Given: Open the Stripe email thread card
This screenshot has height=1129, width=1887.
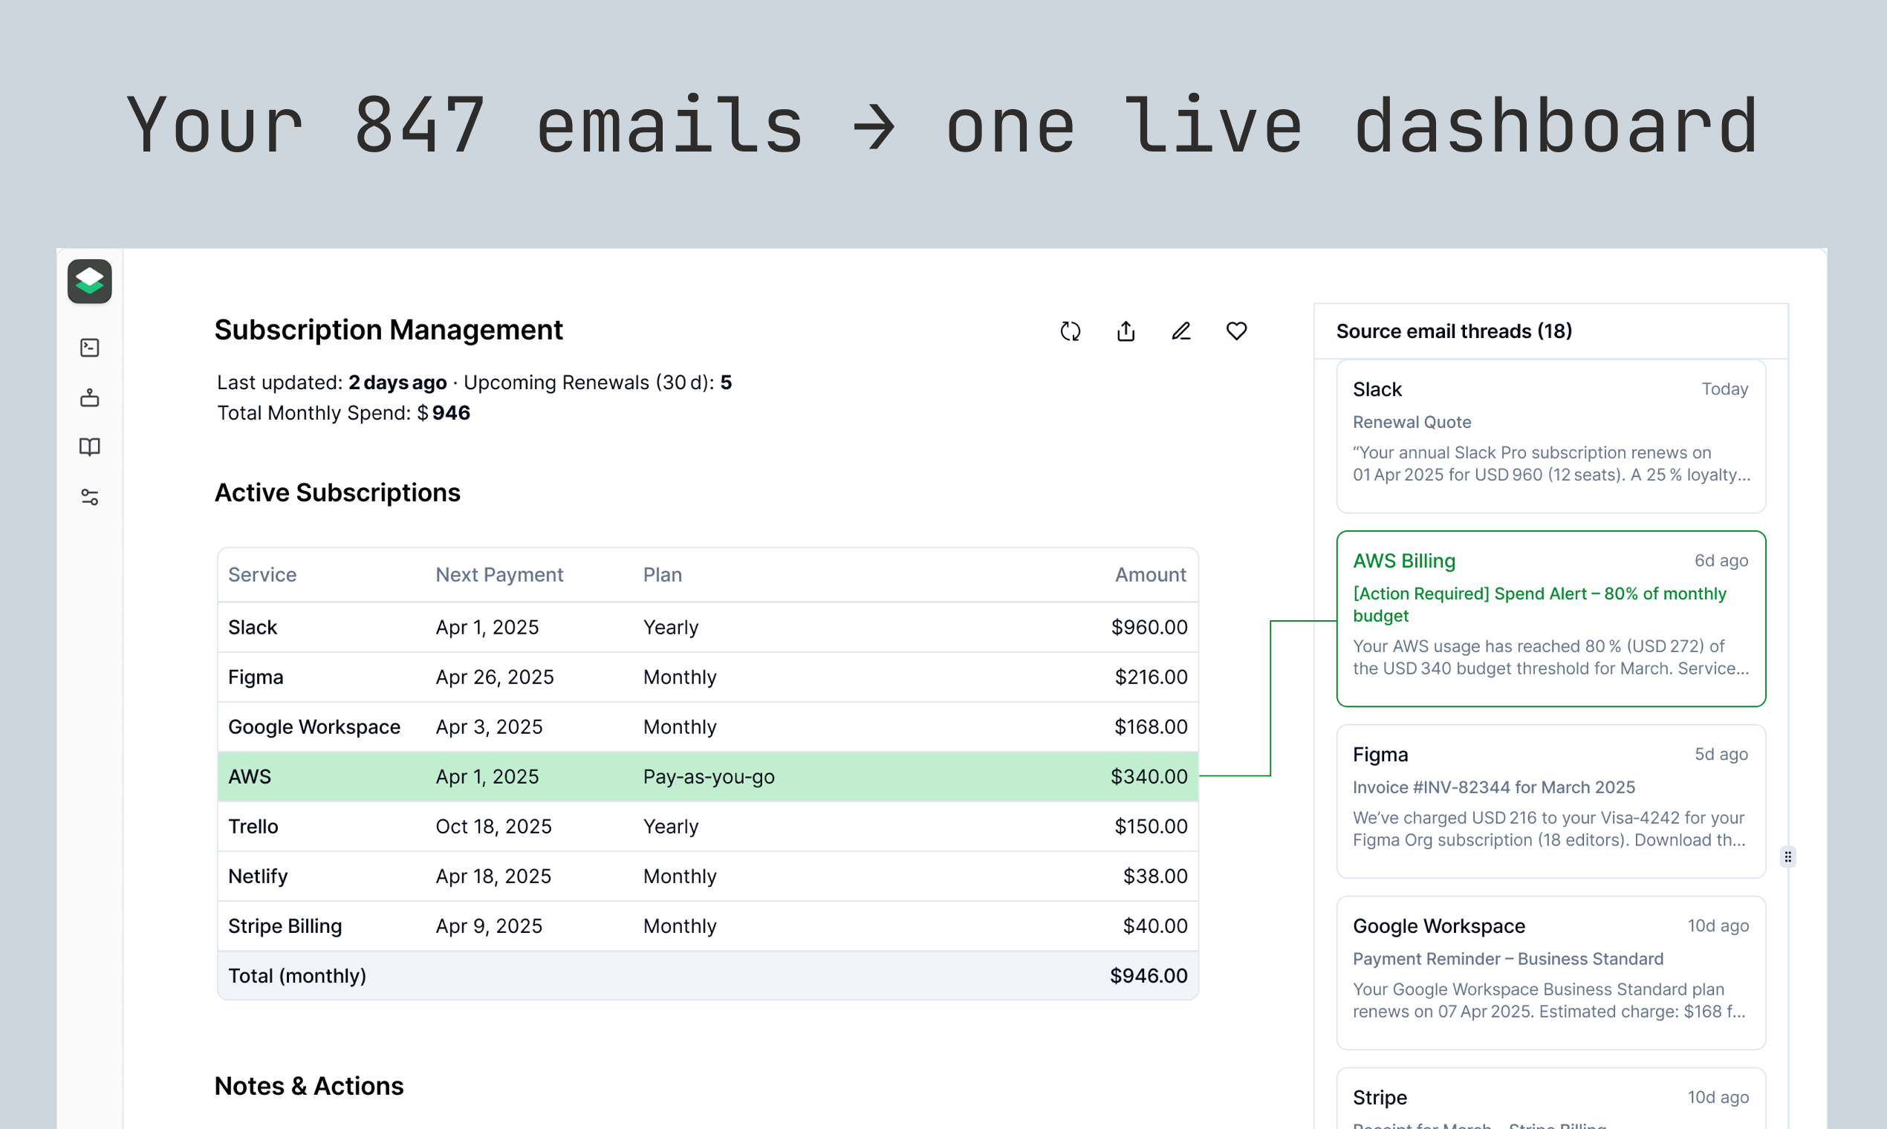Looking at the screenshot, I should click(1550, 1099).
